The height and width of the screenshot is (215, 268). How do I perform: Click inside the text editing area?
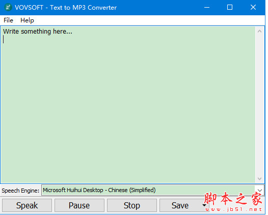point(128,104)
